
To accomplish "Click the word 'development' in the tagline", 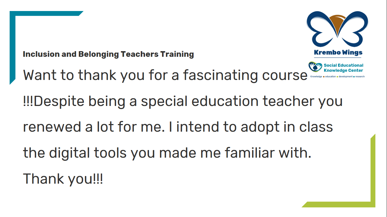I will tap(346, 77).
